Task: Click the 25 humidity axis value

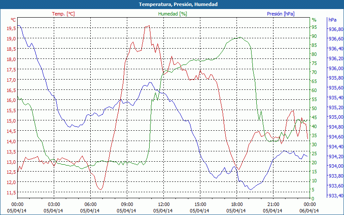Action: pos(314,154)
